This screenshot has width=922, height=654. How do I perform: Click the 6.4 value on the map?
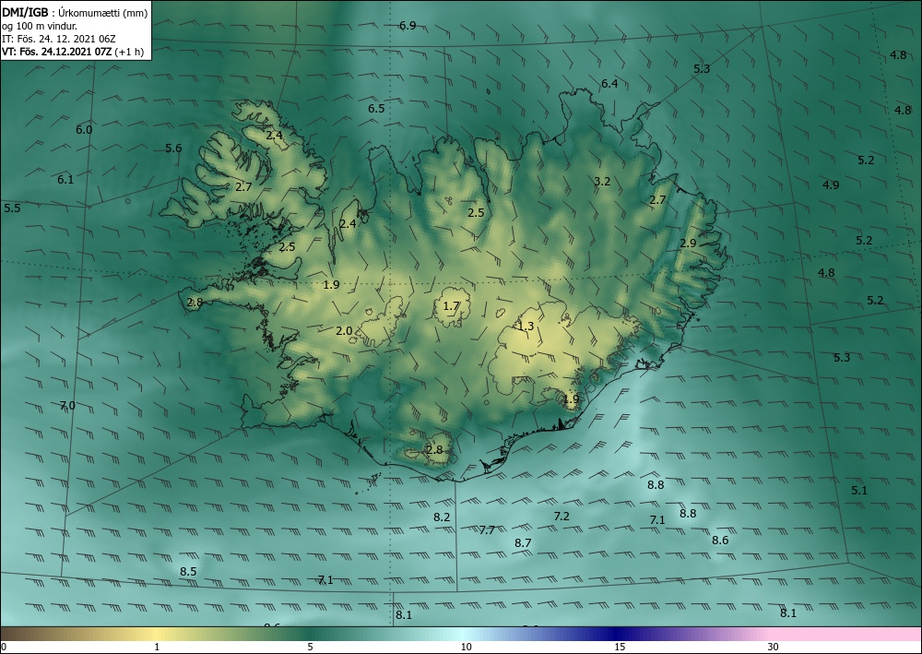click(609, 84)
